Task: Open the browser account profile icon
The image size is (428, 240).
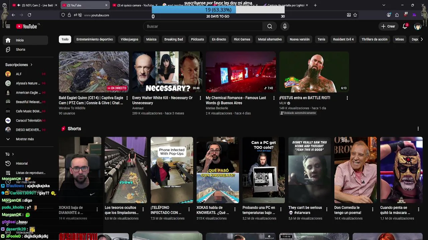Action: pos(389,15)
